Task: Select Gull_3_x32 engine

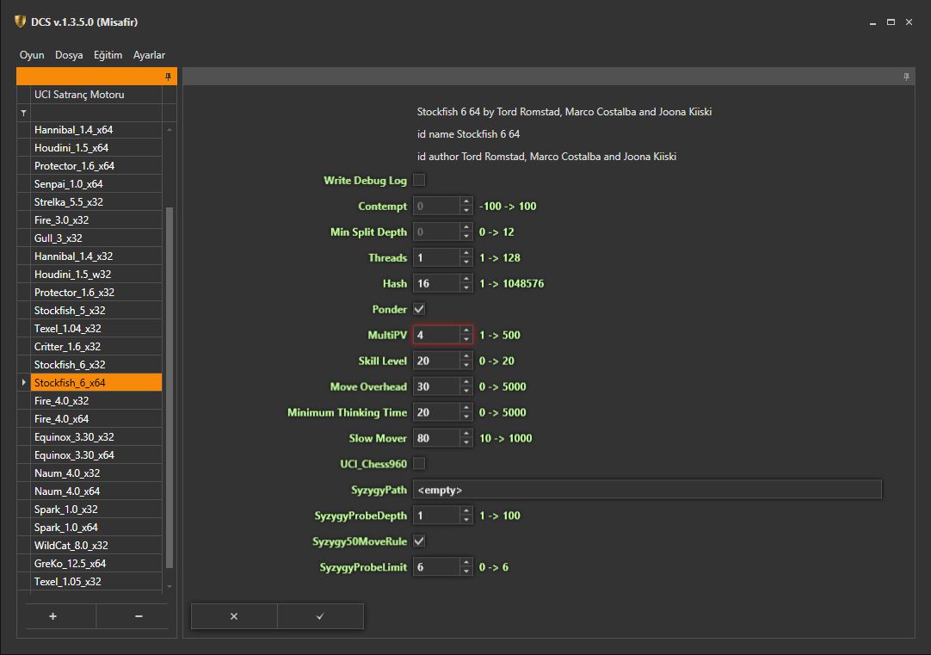Action: [96, 238]
